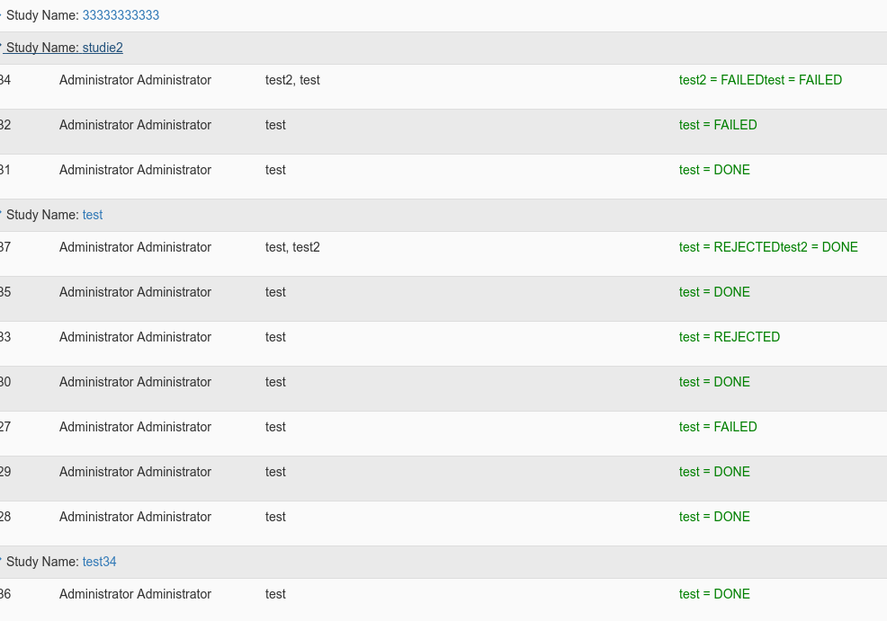Viewport: 887px width, 621px height.
Task: Click Administrator Administrator in first studie2 row
Action: click(x=135, y=80)
